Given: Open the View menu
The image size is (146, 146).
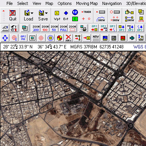Looking at the screenshot, I should tap(37, 3).
